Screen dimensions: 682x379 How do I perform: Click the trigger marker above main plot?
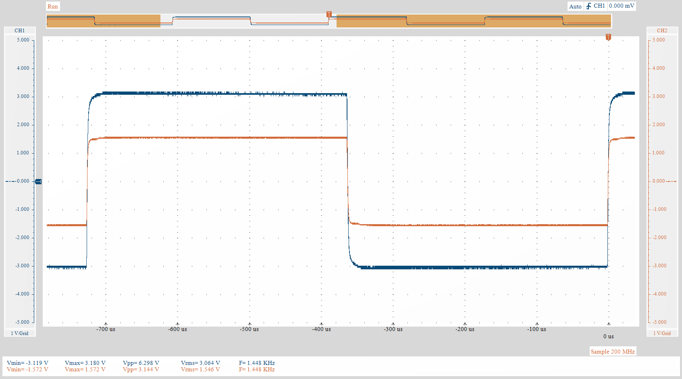click(x=608, y=37)
